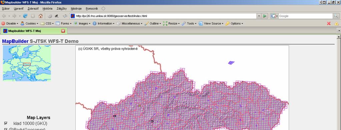Click the View Source toolbar button
Screen dimensions: 341x130
tap(211, 23)
